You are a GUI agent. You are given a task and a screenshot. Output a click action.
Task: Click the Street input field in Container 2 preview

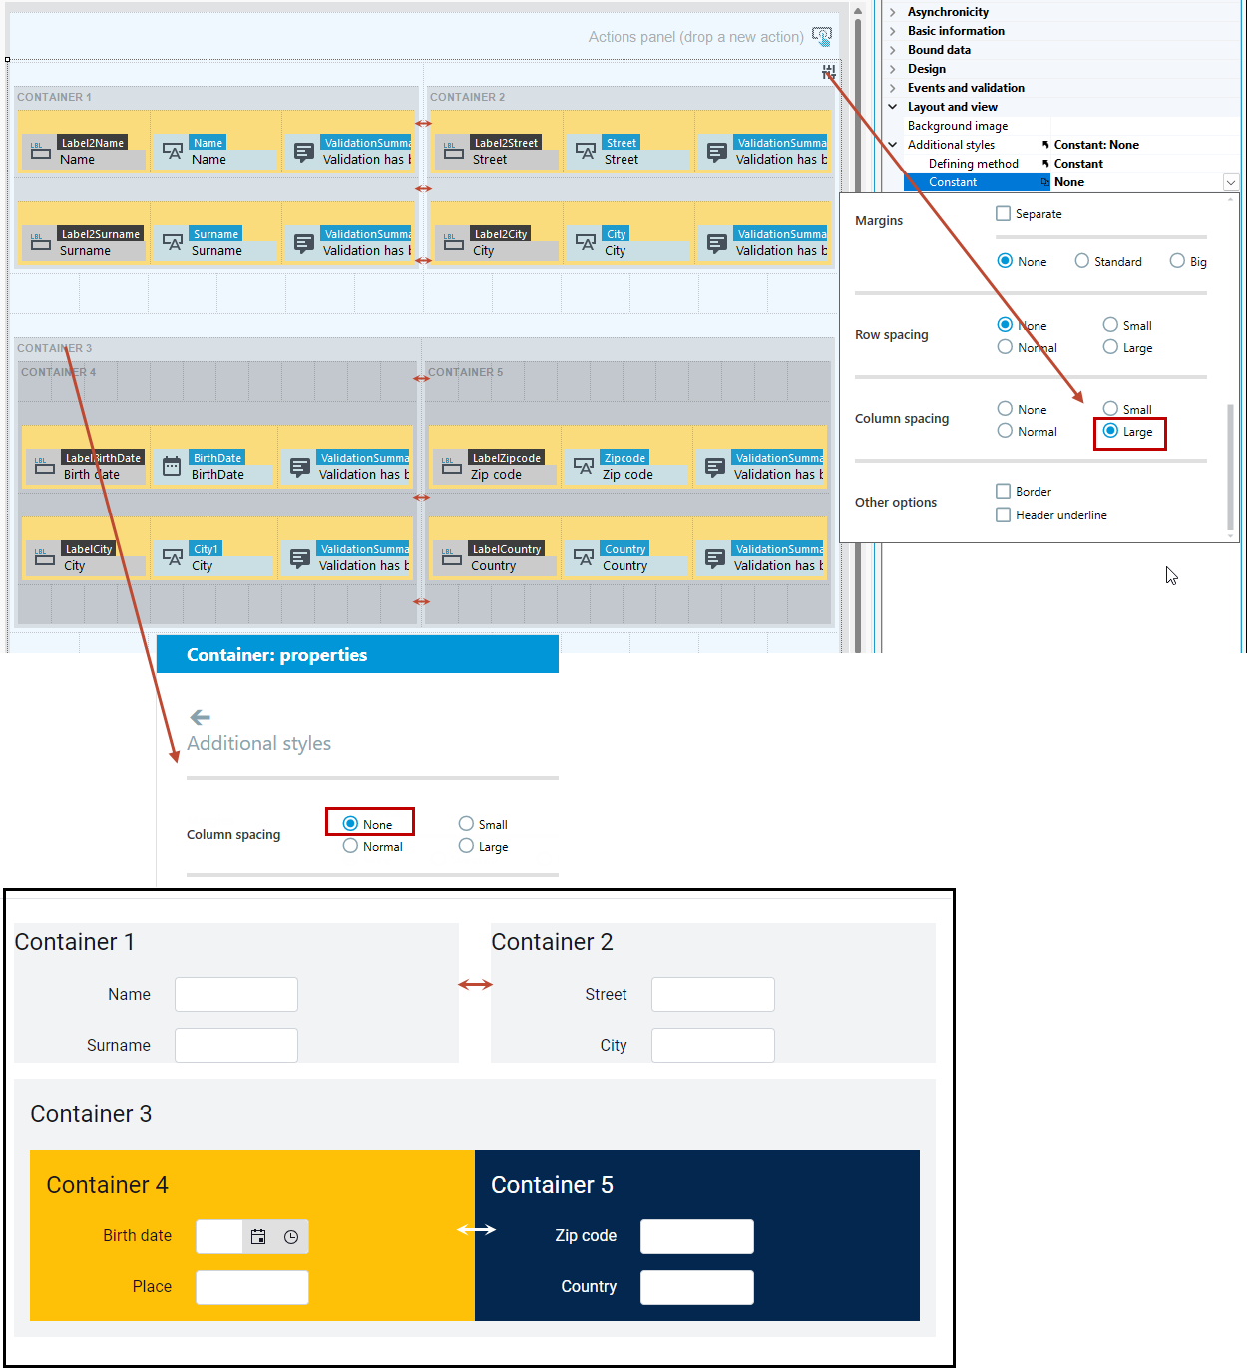coord(713,995)
